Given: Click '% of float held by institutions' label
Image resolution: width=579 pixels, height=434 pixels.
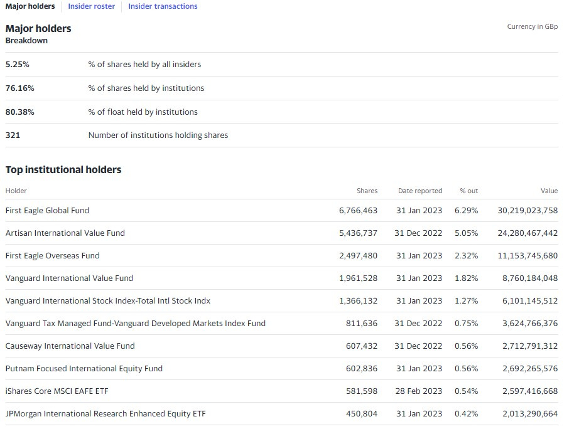Looking at the screenshot, I should click(143, 112).
